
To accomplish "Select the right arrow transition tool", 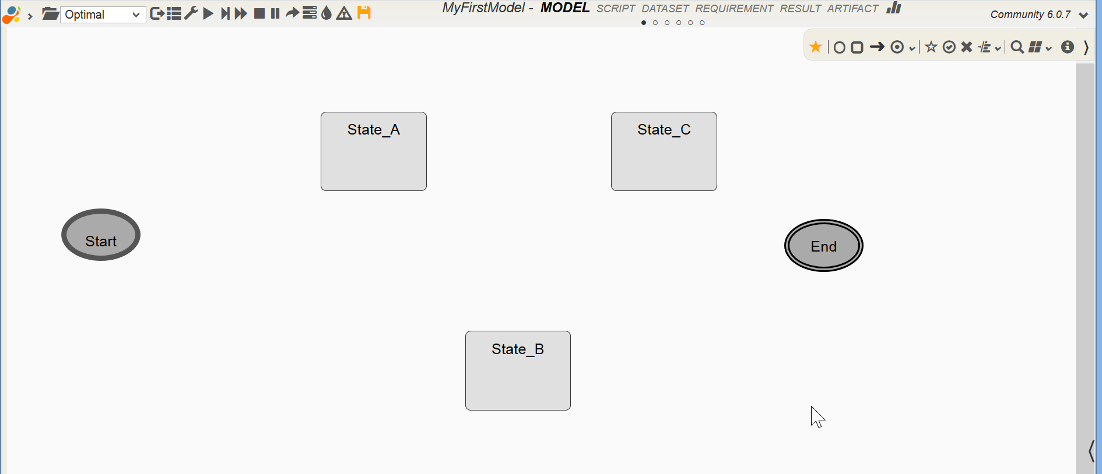I will 877,47.
